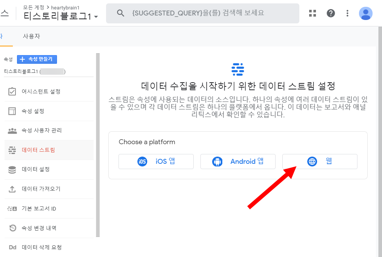Open 기본 보고서 ID menu item
Screen dimensions: 382x257
pos(49,209)
